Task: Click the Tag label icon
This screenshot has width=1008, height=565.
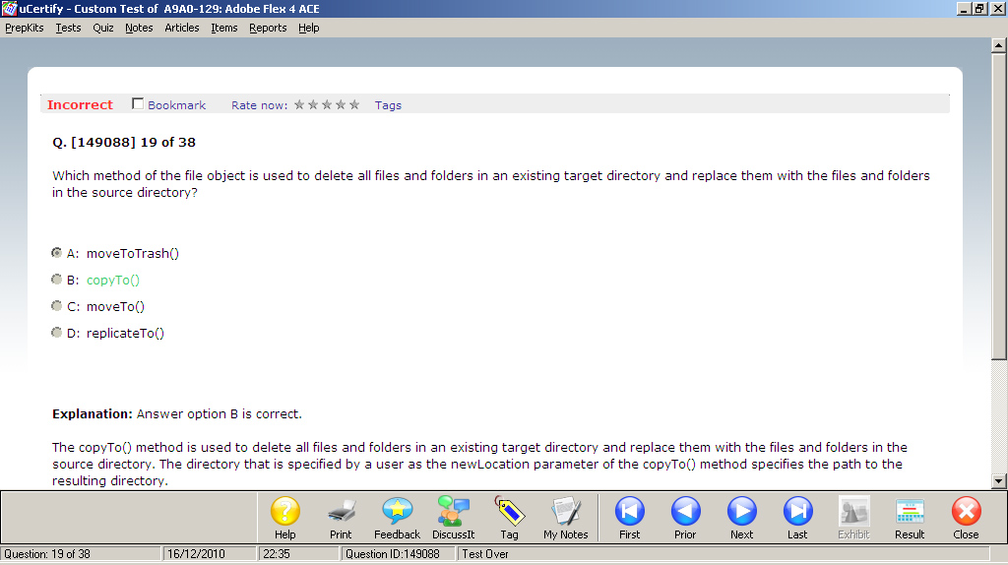Action: [x=509, y=512]
